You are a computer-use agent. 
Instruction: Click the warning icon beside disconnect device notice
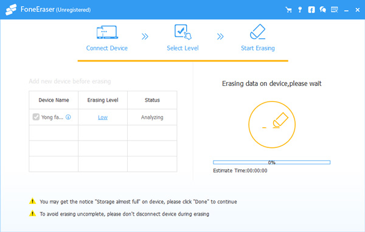tap(33, 213)
